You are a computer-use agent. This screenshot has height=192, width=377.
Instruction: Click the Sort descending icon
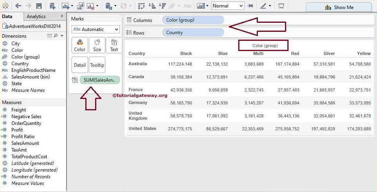point(162,6)
